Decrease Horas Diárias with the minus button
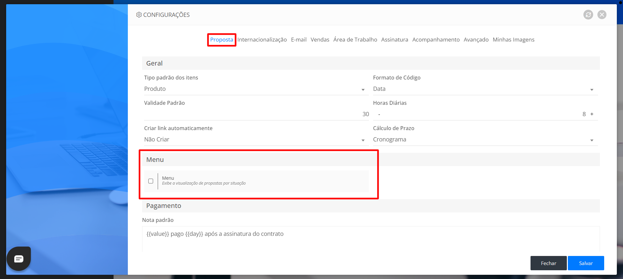This screenshot has height=279, width=623. [379, 114]
